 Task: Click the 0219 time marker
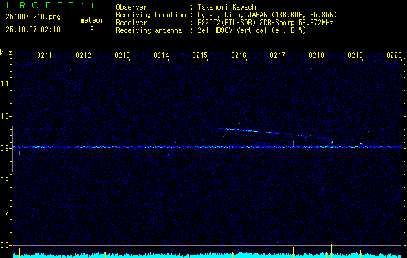(355, 56)
